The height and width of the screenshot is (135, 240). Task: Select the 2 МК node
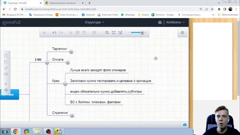38,60
